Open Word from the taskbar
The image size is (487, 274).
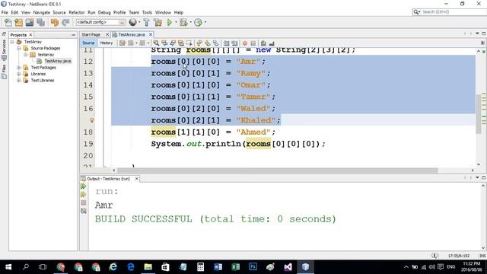(x=218, y=267)
